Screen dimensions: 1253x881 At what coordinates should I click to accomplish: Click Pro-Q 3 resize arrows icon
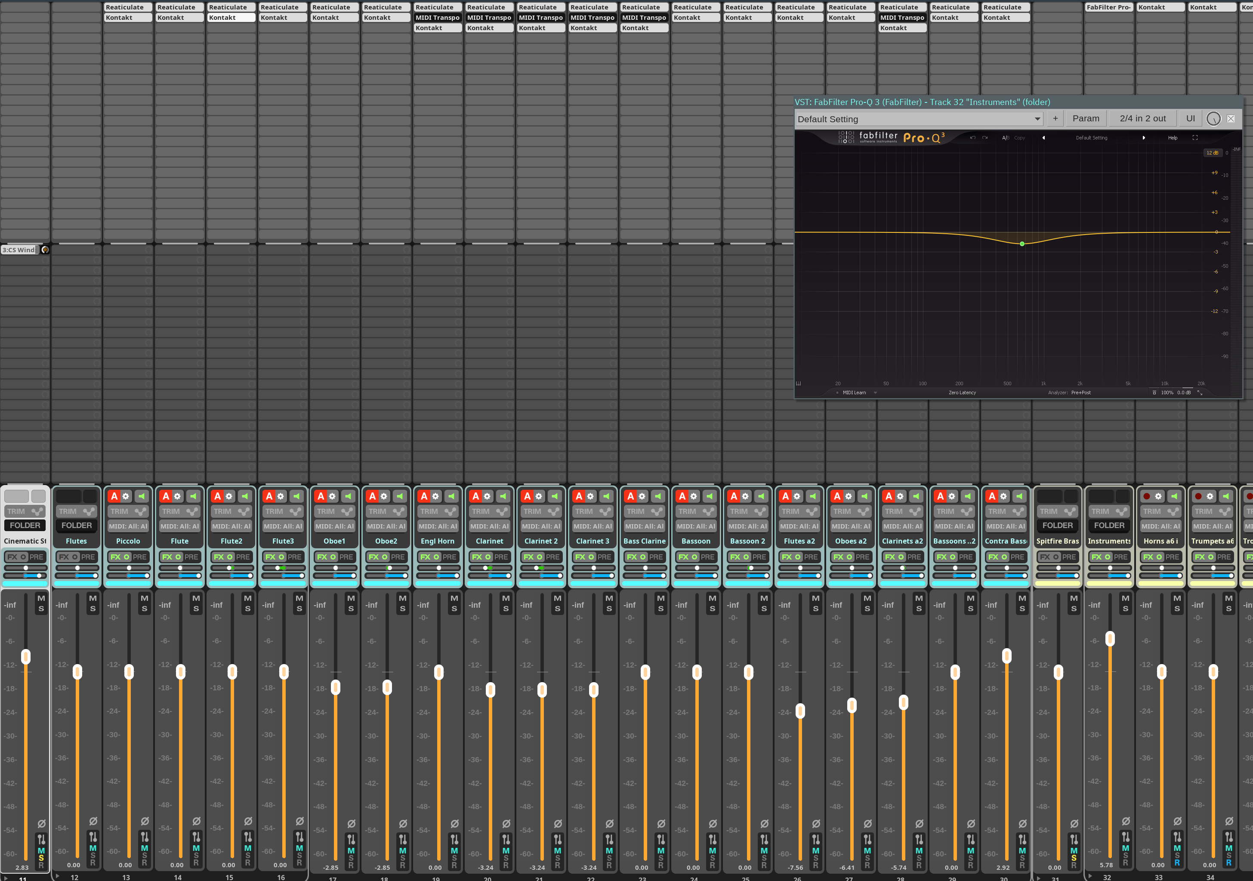1200,393
